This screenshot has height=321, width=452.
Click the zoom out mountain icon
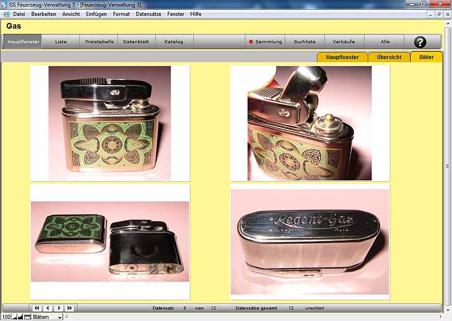(x=15, y=317)
